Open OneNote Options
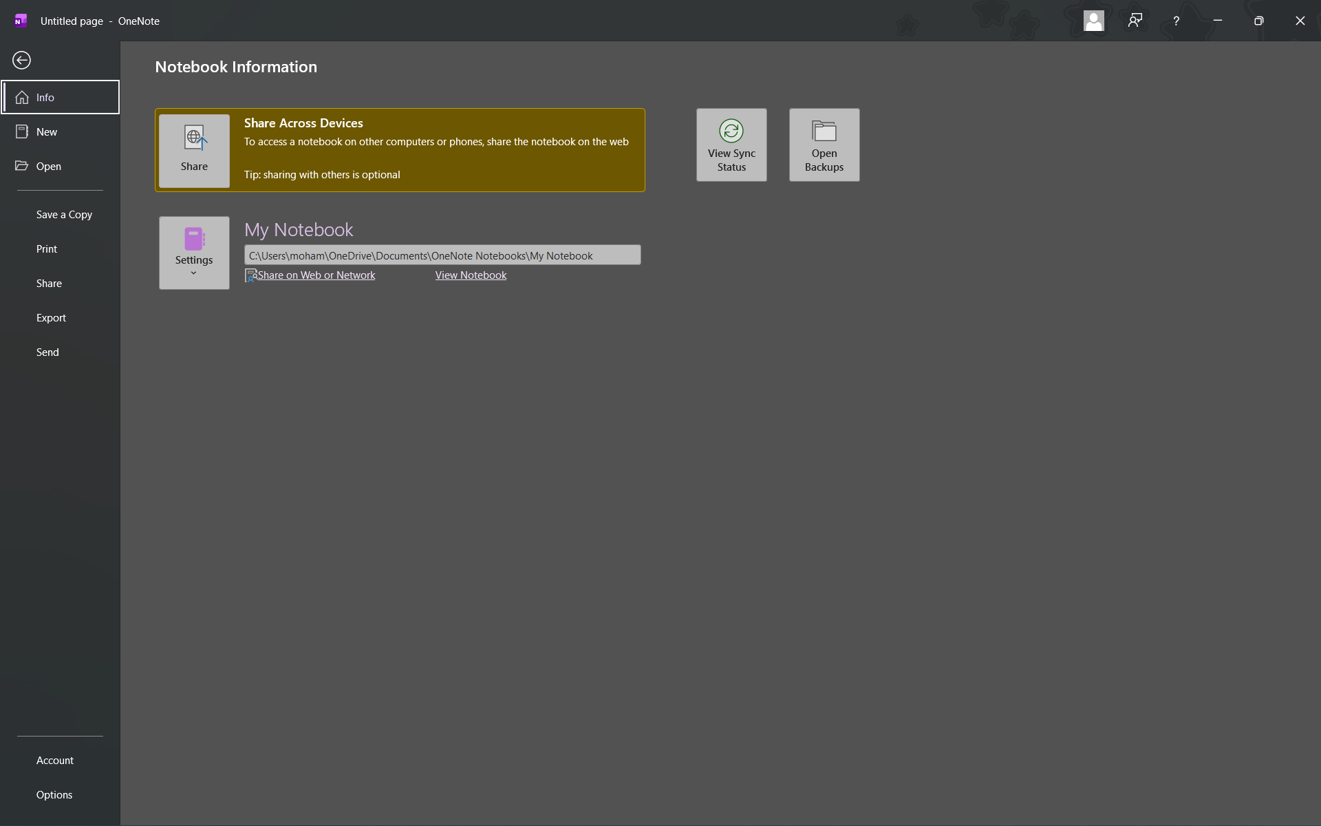 [x=61, y=794]
